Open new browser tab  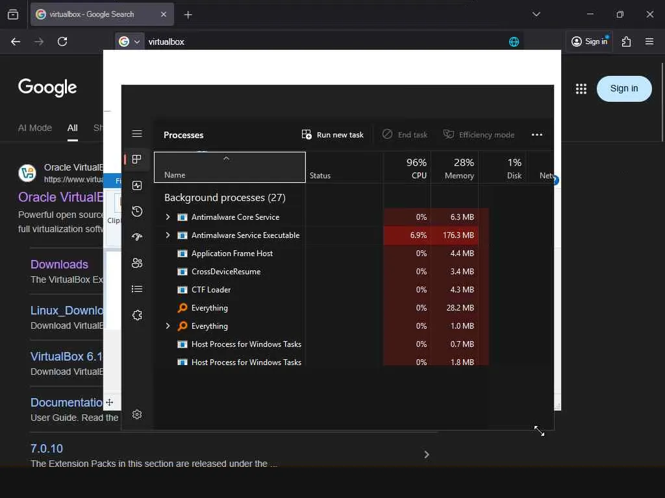(x=188, y=15)
